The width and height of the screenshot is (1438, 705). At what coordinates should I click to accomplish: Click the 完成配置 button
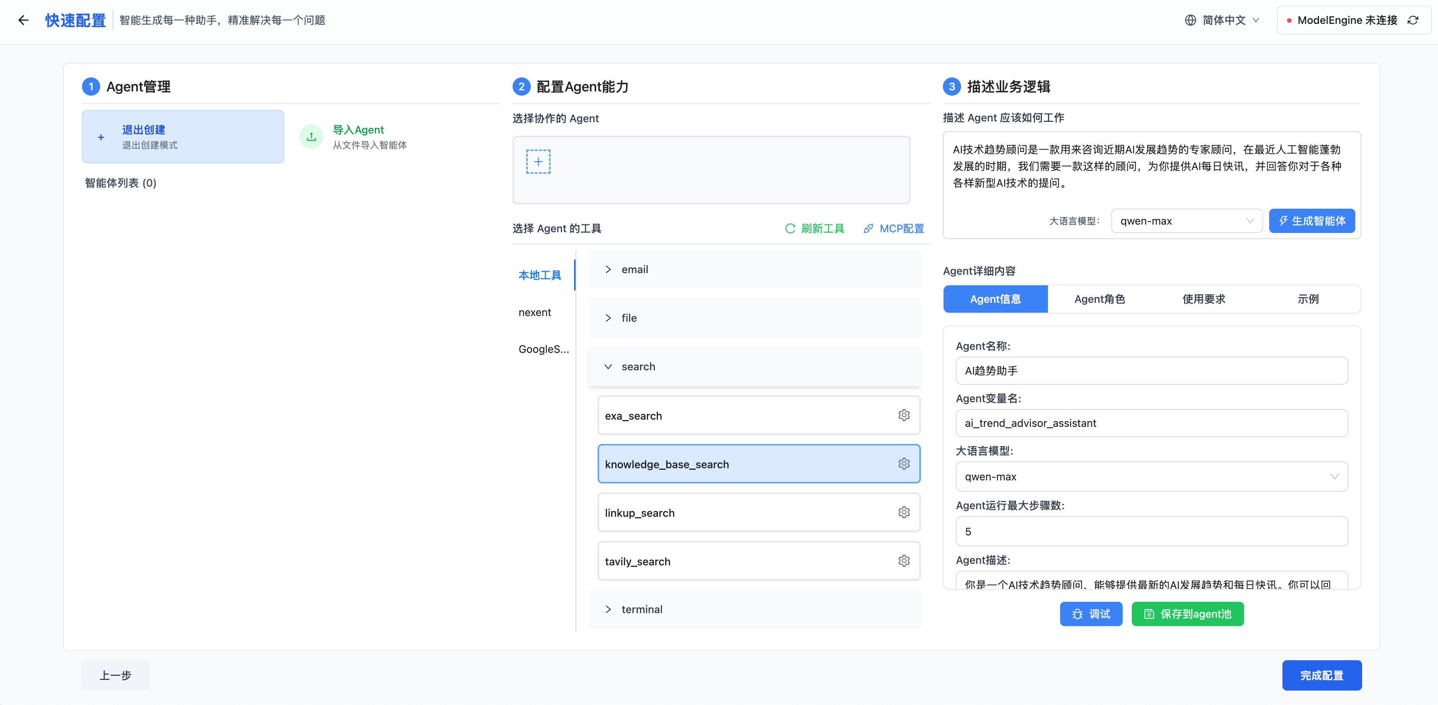(x=1321, y=675)
